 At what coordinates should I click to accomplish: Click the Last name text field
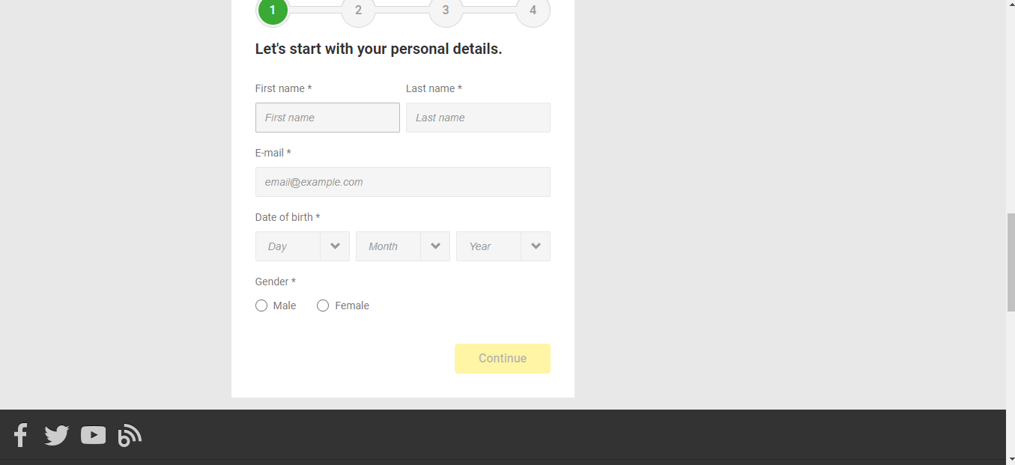click(x=478, y=118)
